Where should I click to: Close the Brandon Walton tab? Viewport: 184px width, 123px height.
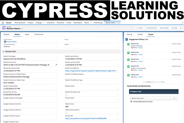coord(119,23)
